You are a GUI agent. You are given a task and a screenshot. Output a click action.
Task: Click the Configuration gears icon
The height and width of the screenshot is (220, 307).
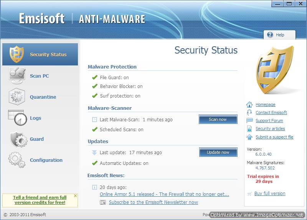[x=17, y=160]
